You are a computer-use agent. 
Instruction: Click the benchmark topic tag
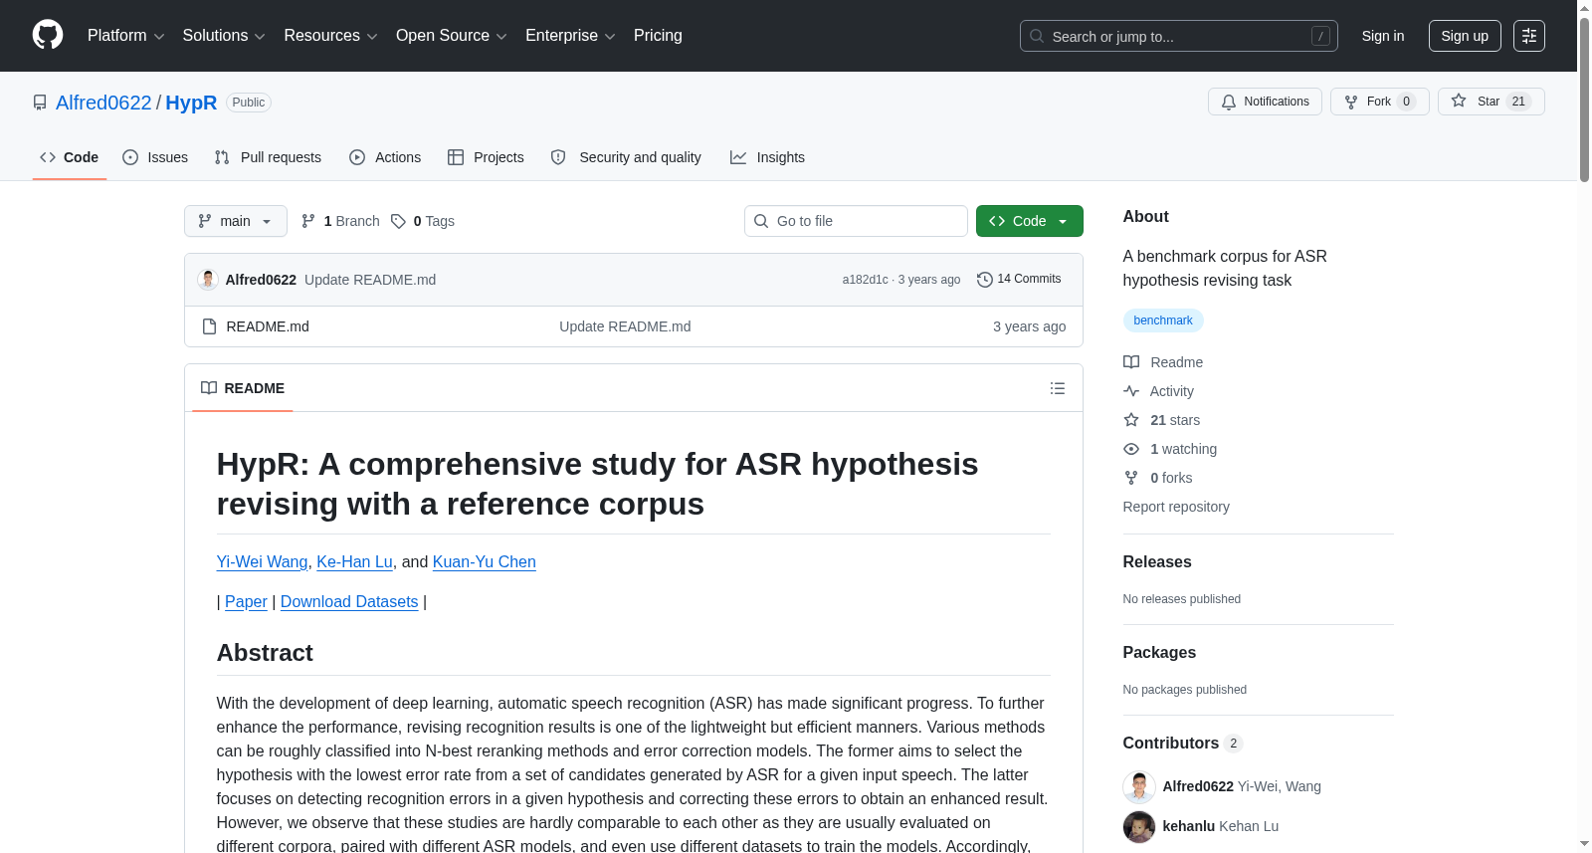(1163, 320)
